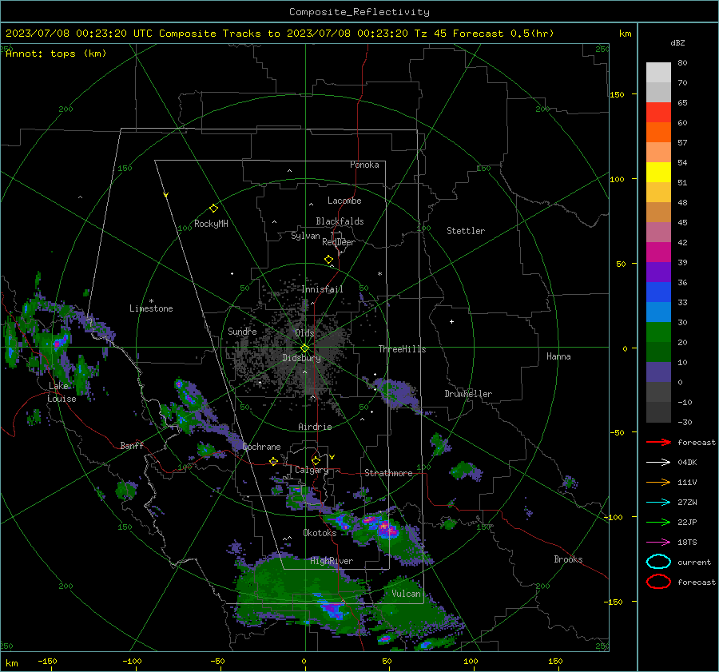Click the magenta 18TS arrow icon
This screenshot has height=672, width=719.
click(x=658, y=543)
